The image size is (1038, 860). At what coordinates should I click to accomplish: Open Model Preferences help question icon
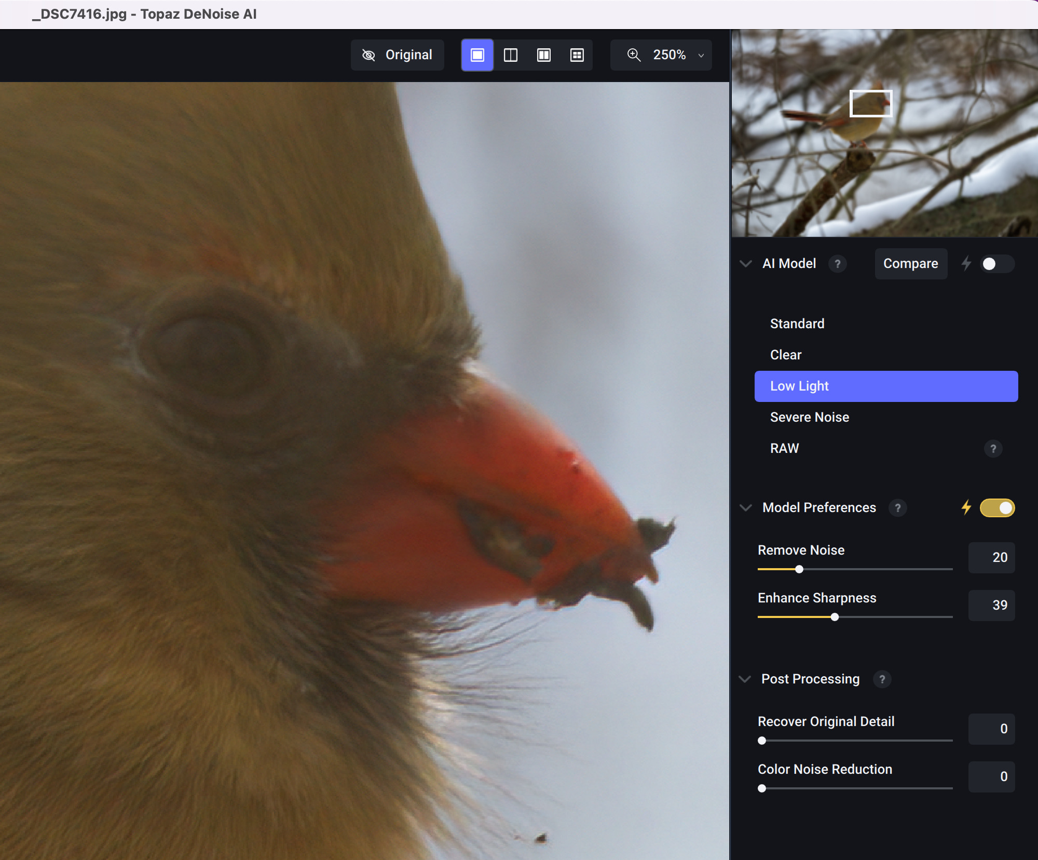[x=897, y=508]
